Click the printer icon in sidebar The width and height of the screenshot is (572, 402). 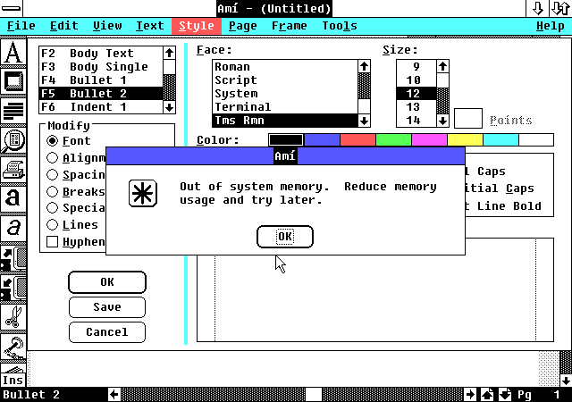point(13,170)
